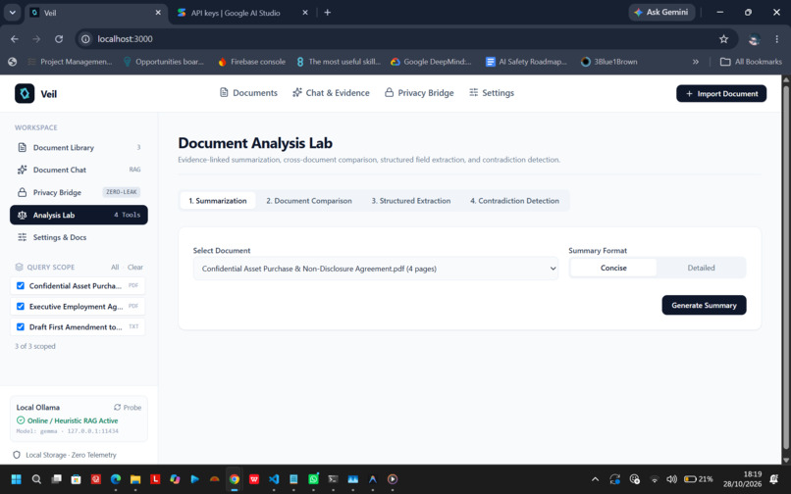Click the Veil logo icon in the app header

[25, 93]
